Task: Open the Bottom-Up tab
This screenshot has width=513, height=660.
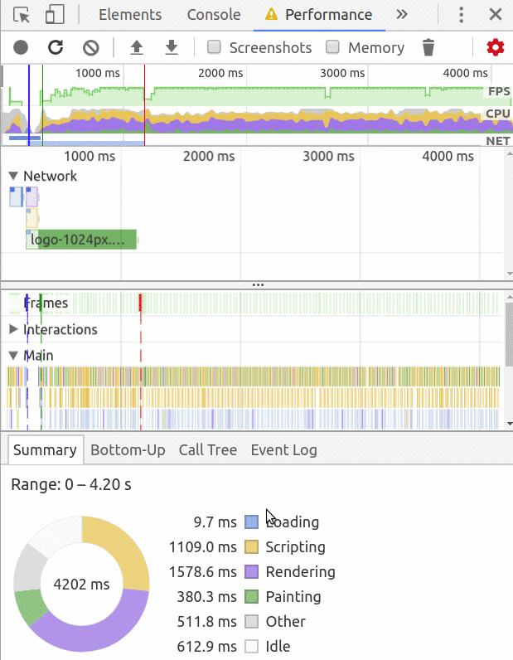Action: 128,450
